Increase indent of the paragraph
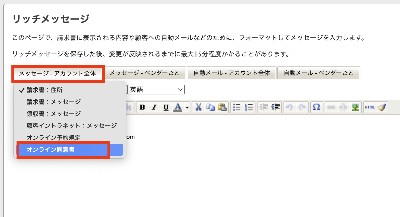Viewport: 400px width, 217px height. [x=275, y=108]
